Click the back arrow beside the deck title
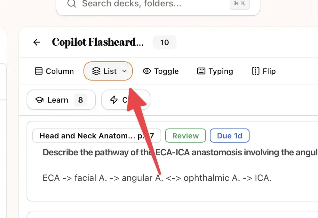The image size is (318, 218). [37, 42]
